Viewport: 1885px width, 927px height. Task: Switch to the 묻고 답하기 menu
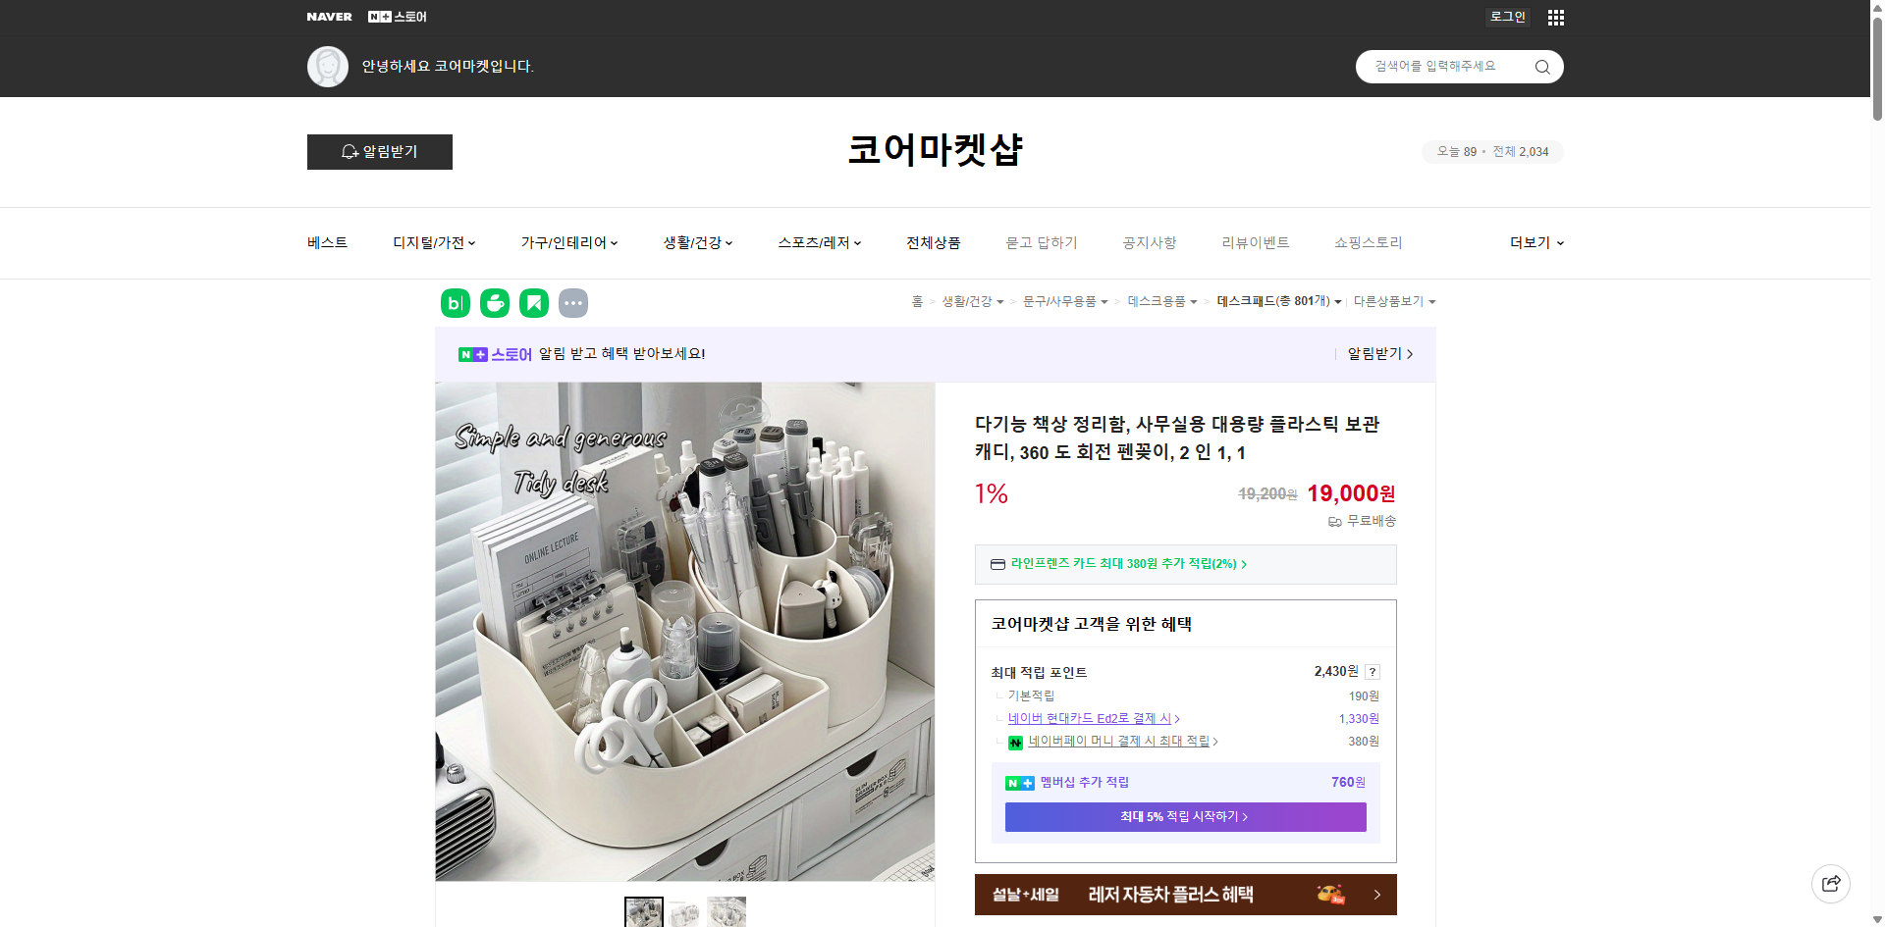[1042, 242]
